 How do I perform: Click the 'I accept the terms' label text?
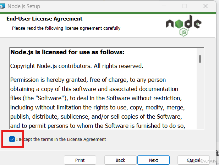[61, 140]
